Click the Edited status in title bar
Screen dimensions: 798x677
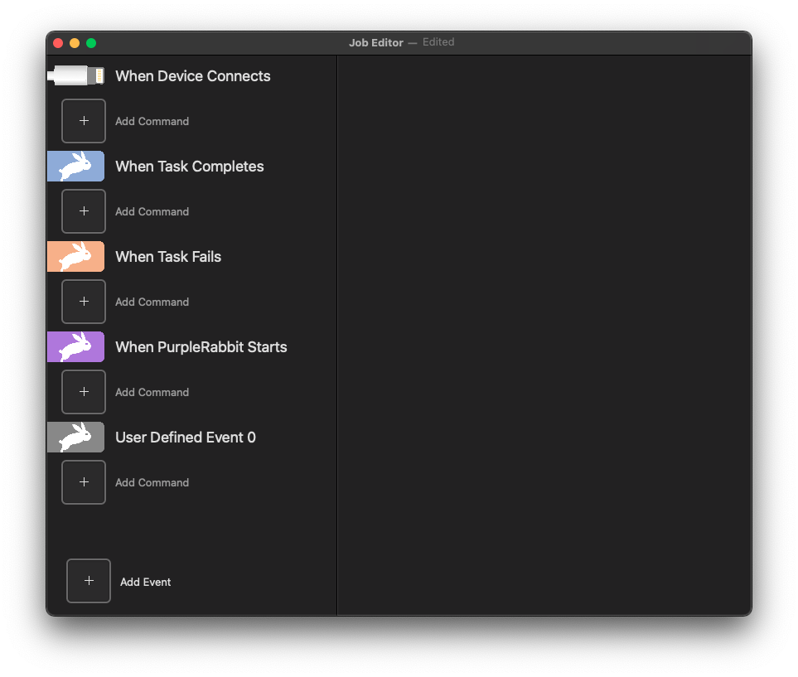pos(438,42)
